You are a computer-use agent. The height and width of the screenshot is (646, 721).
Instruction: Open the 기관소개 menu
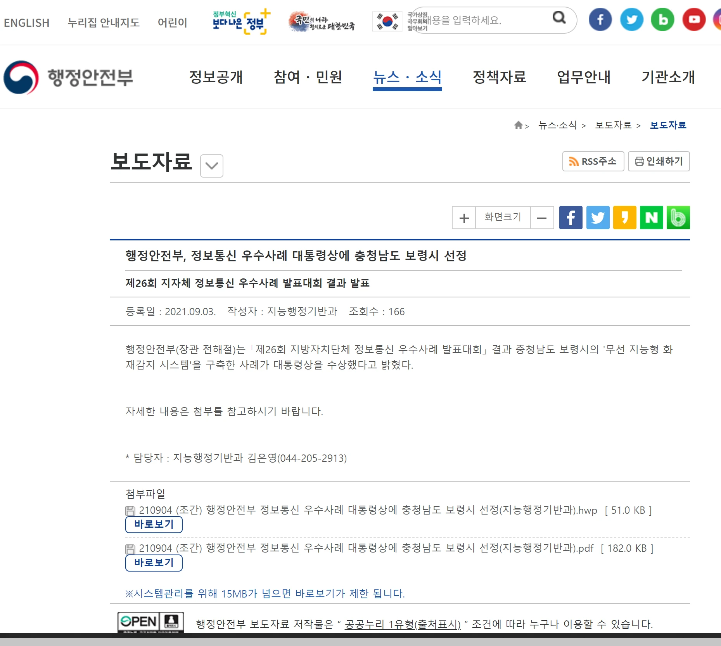tap(668, 77)
